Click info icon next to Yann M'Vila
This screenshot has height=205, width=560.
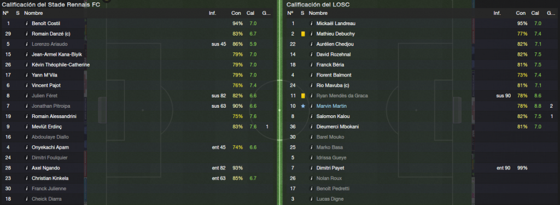click(26, 75)
